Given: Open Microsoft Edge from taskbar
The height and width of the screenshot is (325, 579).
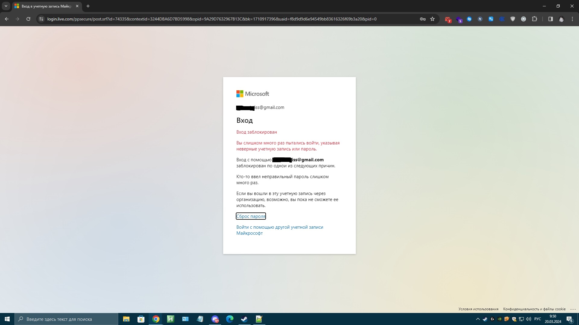Looking at the screenshot, I should click(229, 319).
